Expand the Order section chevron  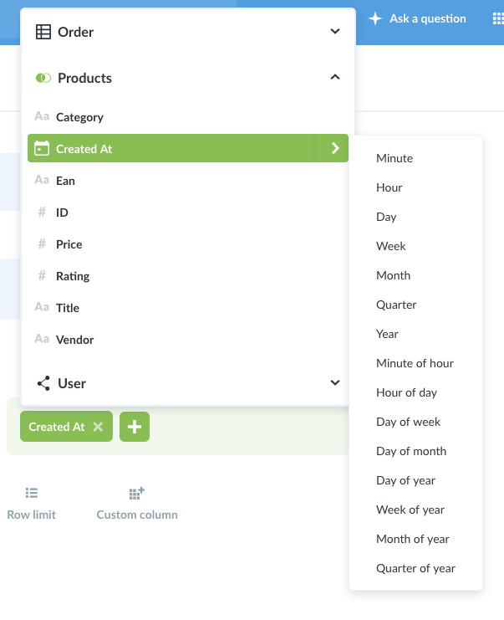click(x=335, y=31)
